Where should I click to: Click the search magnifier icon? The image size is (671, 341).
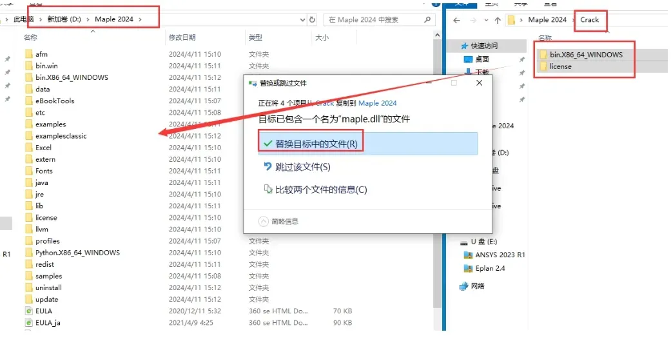[427, 20]
